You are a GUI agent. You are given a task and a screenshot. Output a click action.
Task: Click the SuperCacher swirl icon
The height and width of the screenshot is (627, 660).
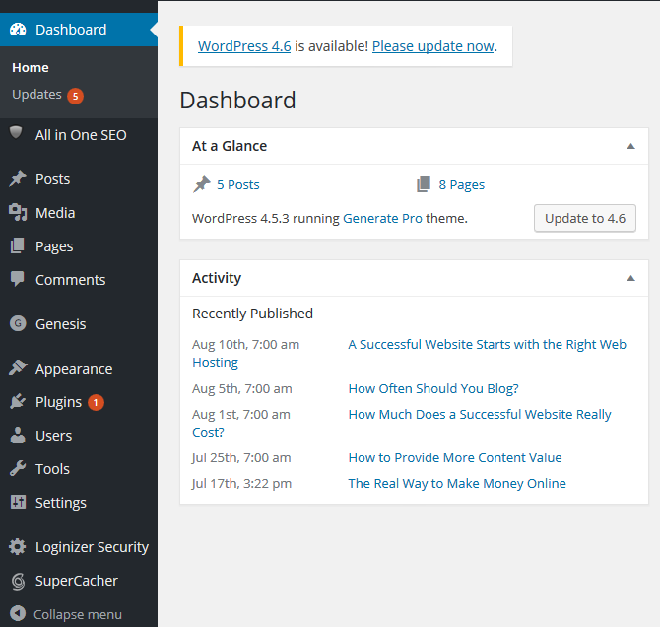[x=18, y=581]
